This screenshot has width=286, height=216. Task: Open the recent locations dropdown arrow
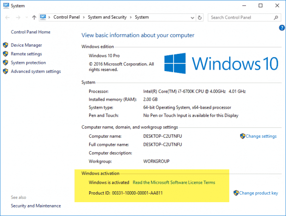(x=27, y=18)
